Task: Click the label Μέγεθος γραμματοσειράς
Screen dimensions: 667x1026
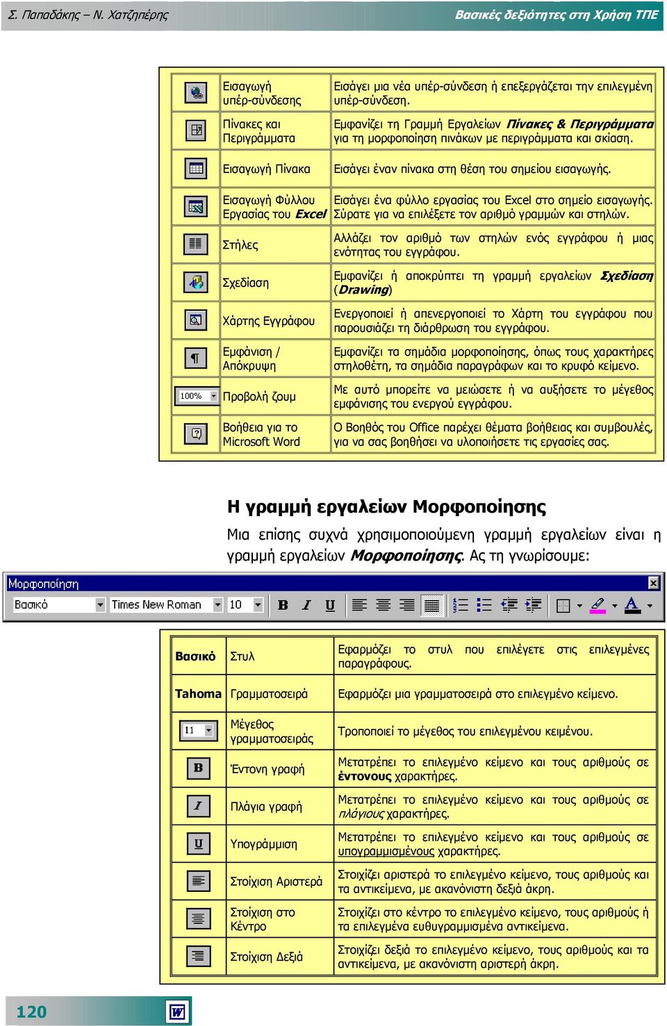Action: (x=272, y=731)
